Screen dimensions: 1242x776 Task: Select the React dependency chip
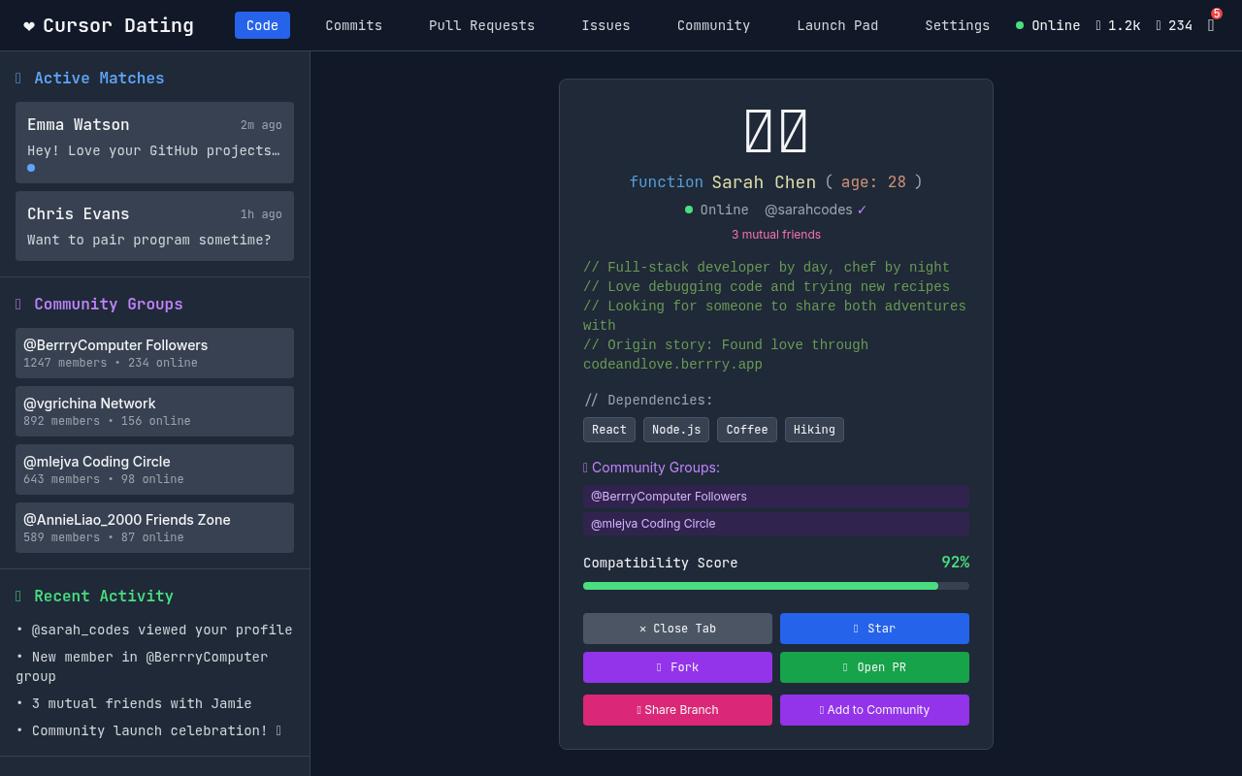tap(608, 429)
